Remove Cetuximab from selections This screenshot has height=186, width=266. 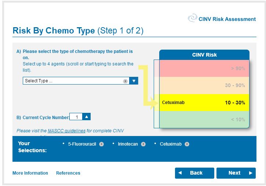click(187, 144)
